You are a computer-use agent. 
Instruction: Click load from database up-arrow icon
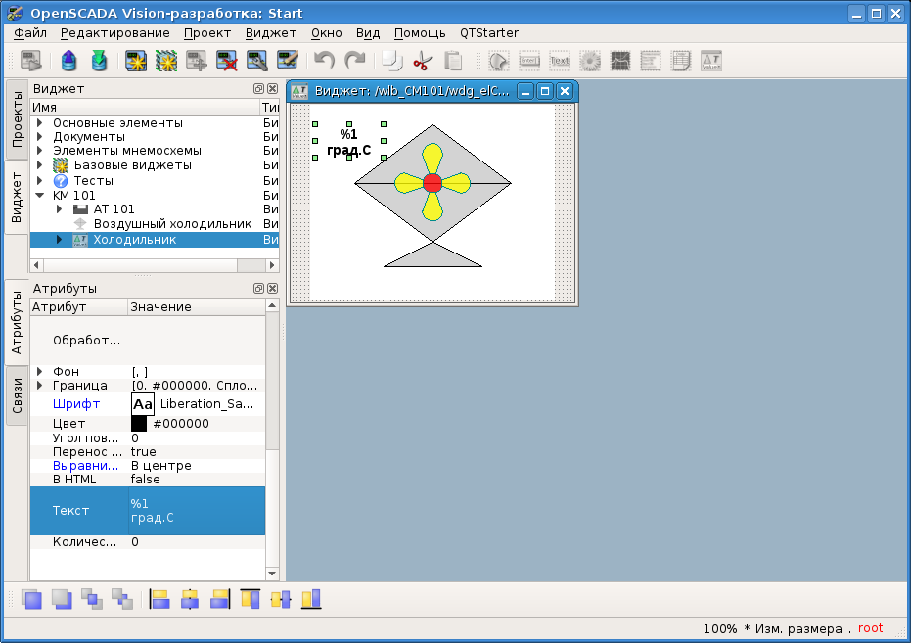68,61
